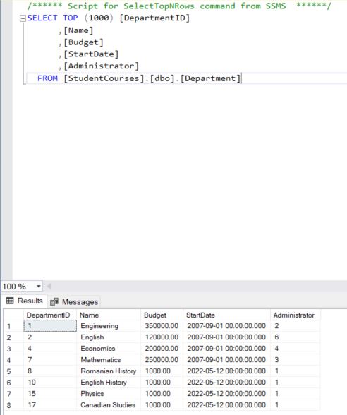The image size is (347, 415).
Task: Select the Canadian Studies cell
Action: click(x=109, y=405)
